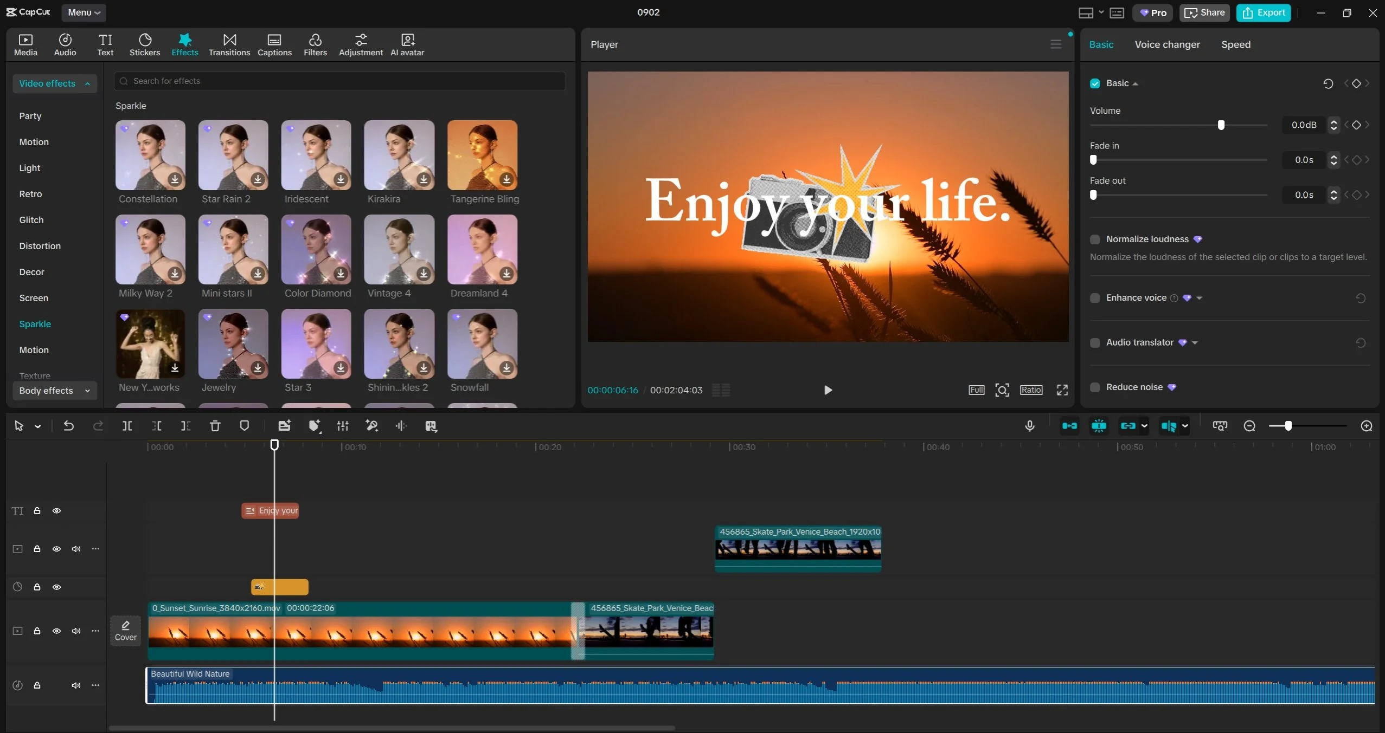This screenshot has height=733, width=1385.
Task: Expand the Body effects category
Action: click(x=54, y=391)
